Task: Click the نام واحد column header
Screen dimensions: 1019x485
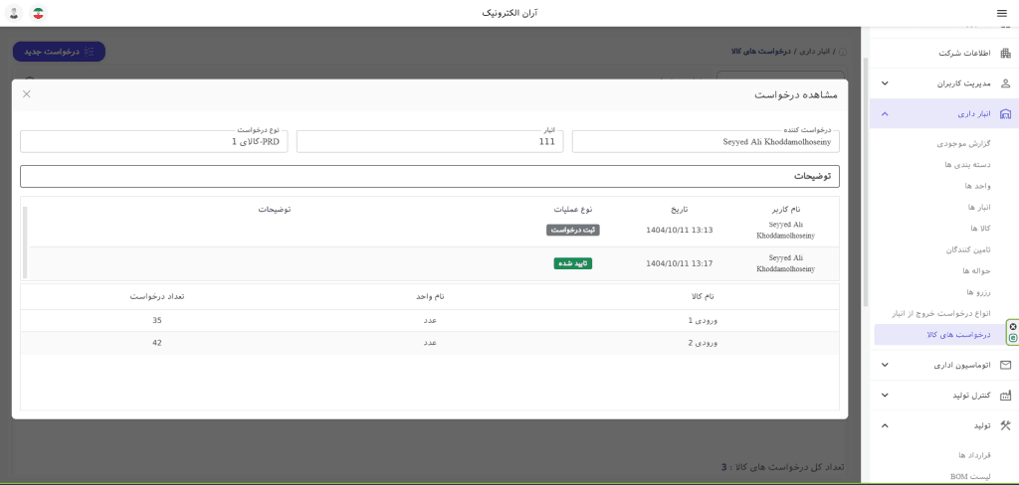Action: coord(430,296)
